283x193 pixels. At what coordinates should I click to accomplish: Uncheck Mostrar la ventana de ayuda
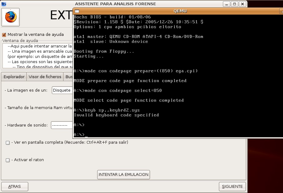click(4, 35)
